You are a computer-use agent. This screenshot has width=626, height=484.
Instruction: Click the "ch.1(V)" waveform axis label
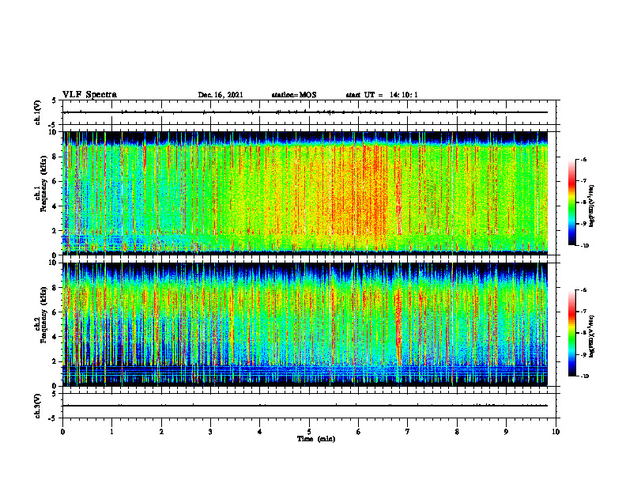pos(38,112)
